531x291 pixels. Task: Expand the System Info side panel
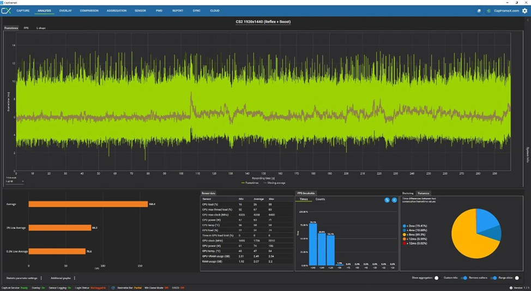click(527, 155)
